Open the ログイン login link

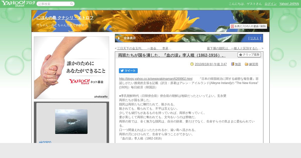click(270, 4)
